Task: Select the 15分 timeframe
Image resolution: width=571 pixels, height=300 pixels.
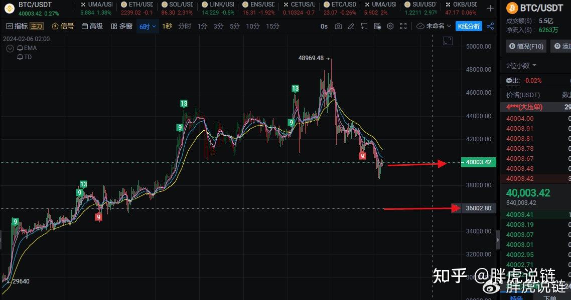Action: pos(272,26)
